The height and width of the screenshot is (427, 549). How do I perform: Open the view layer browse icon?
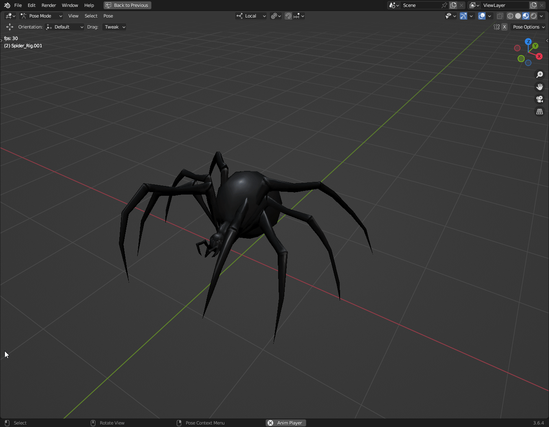[474, 5]
